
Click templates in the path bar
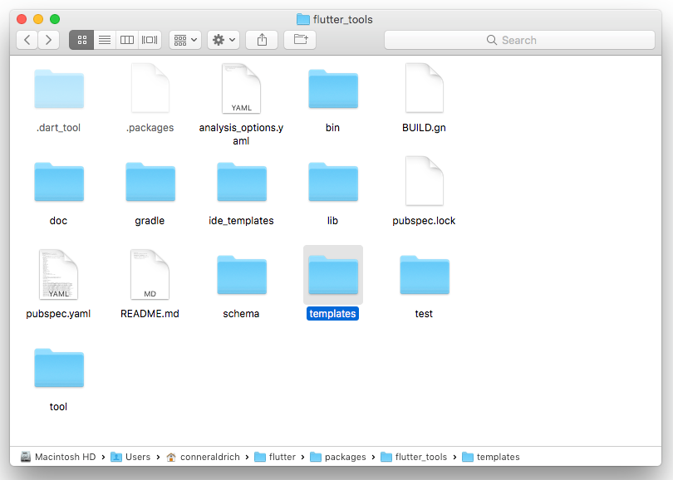pos(491,457)
